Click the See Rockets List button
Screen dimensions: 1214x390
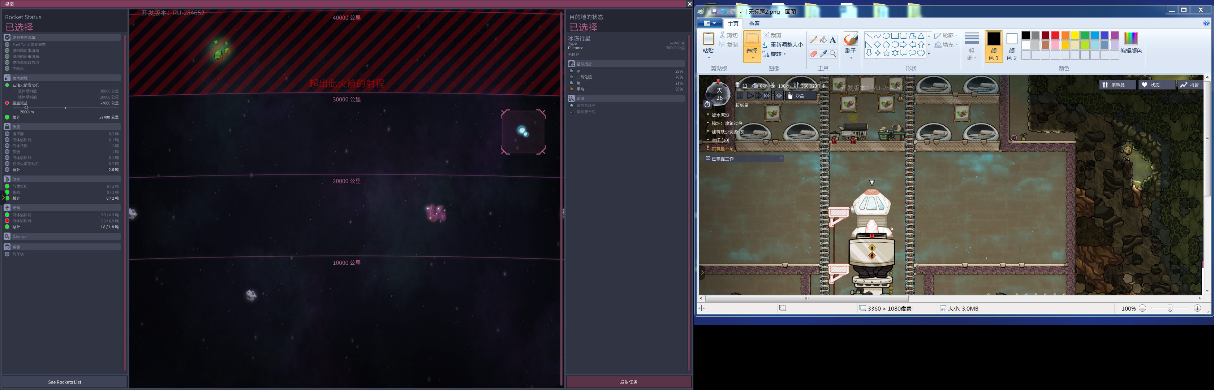coord(65,382)
